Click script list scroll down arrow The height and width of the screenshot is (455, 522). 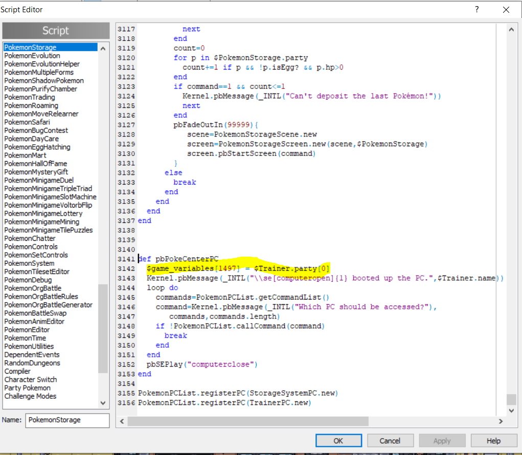pyautogui.click(x=103, y=403)
